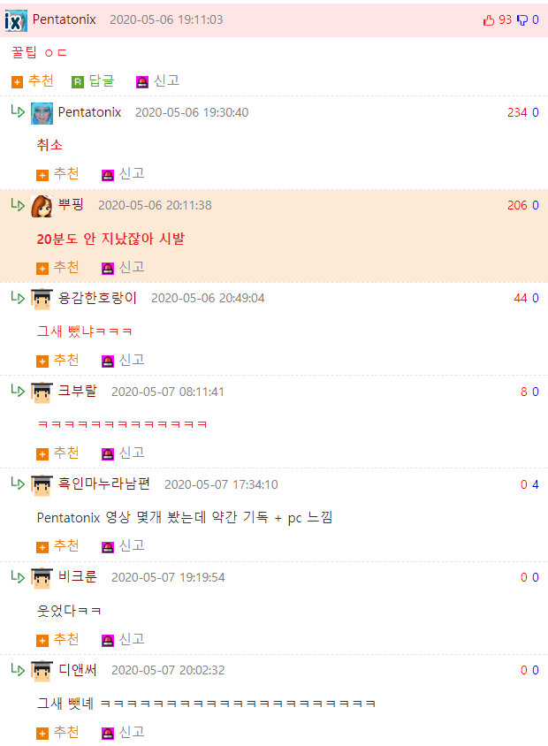
Task: Click siren 신고 icon under 꿀팁 comment
Action: 141,82
